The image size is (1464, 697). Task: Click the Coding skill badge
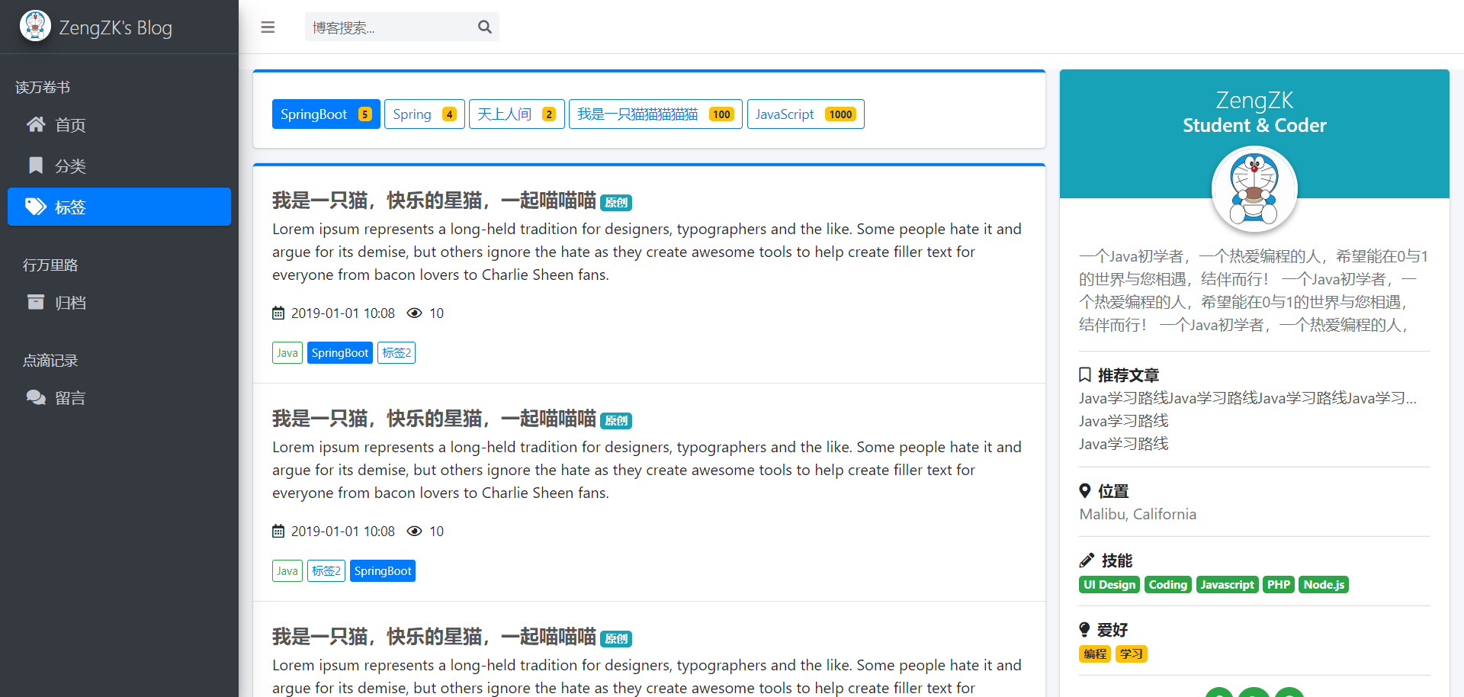1168,585
